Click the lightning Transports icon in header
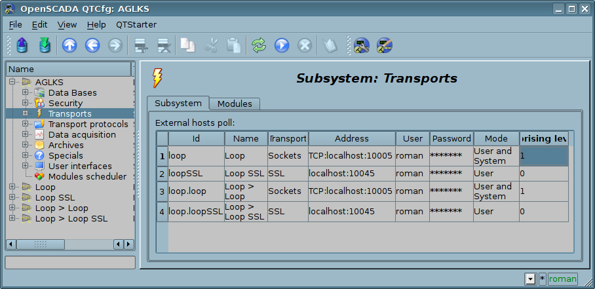The width and height of the screenshot is (595, 289). pos(157,78)
